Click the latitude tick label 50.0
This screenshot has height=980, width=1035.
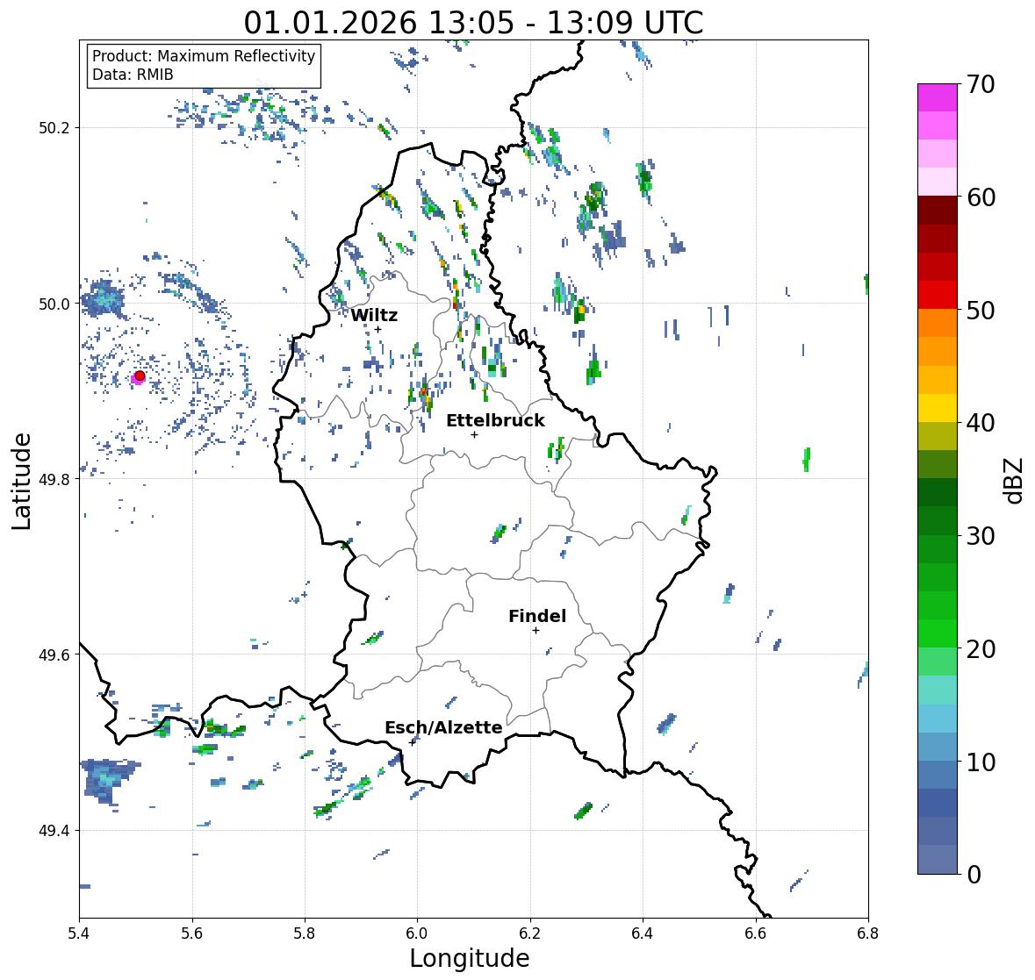coord(54,304)
